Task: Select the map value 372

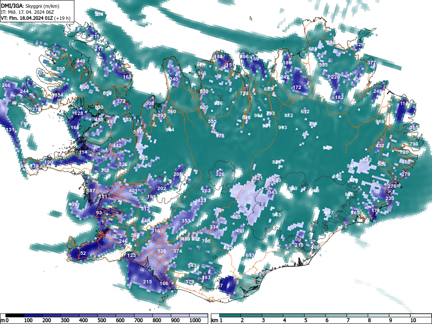Action: [x=121, y=101]
